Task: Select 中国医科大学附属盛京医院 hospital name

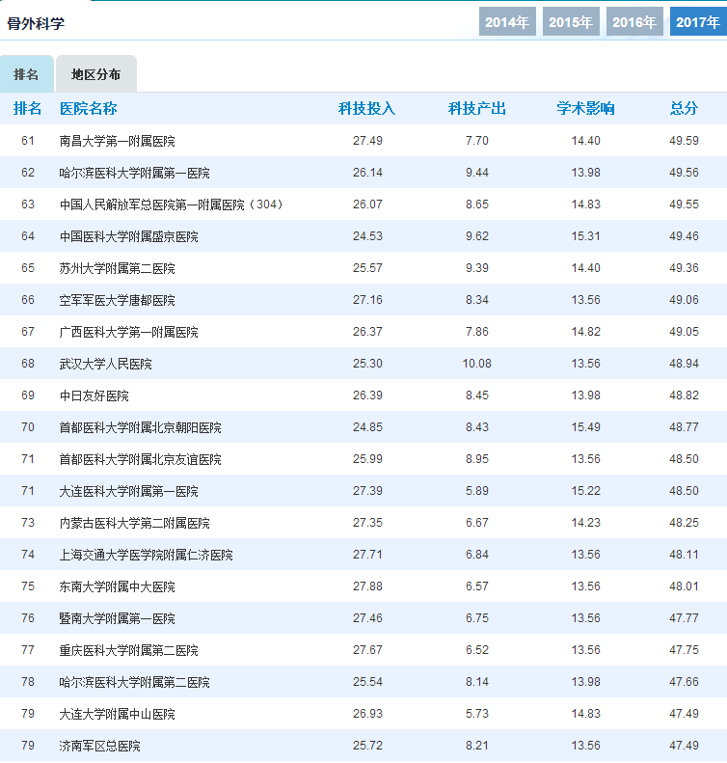Action: tap(128, 236)
